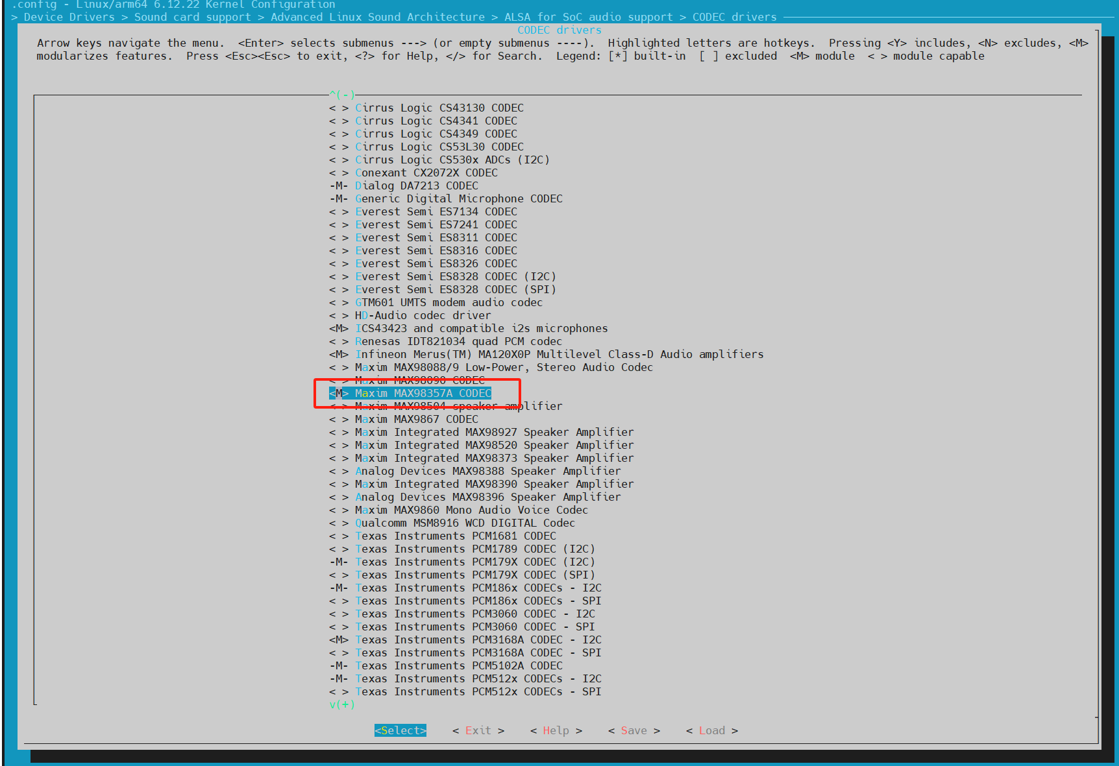The height and width of the screenshot is (766, 1119).
Task: Select Everest Semi ES8311 CODEC
Action: point(423,237)
